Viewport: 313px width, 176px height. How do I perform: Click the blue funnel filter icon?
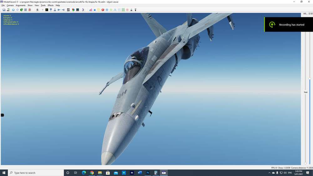pyautogui.click(x=51, y=10)
